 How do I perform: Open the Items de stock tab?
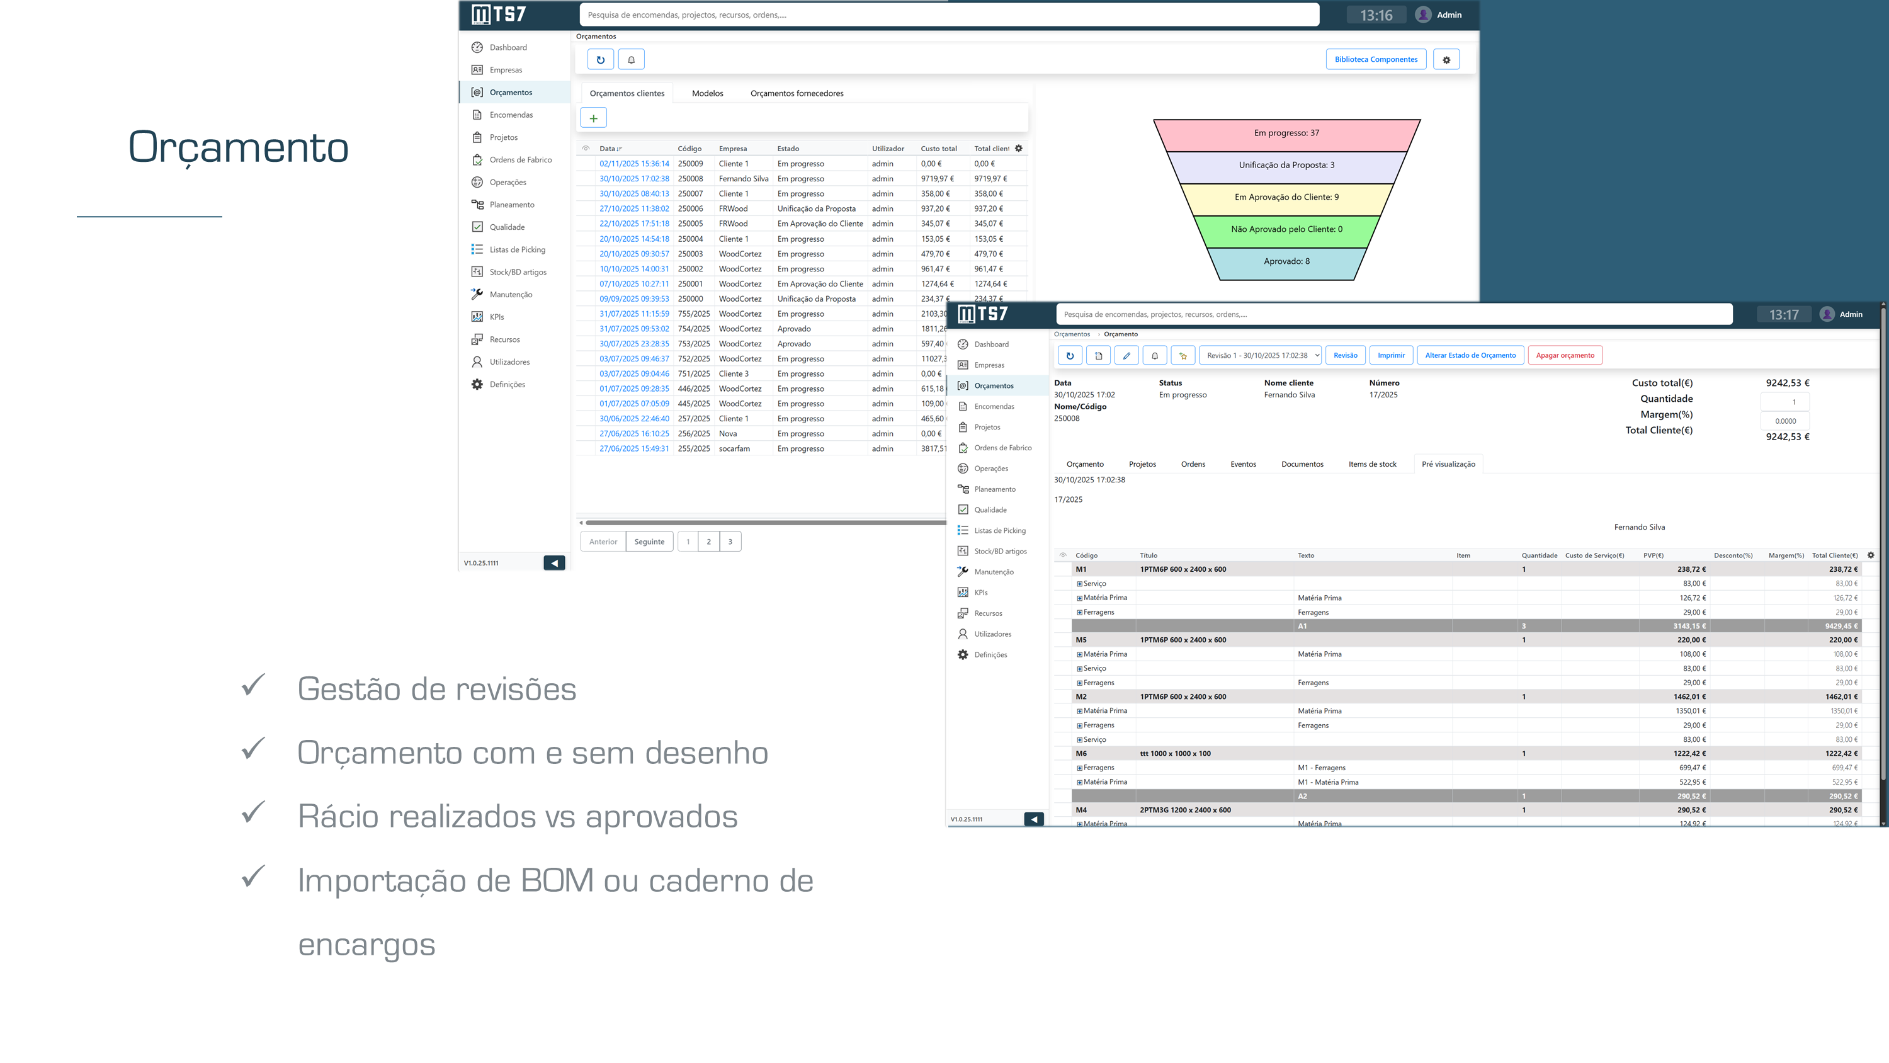[x=1372, y=463]
